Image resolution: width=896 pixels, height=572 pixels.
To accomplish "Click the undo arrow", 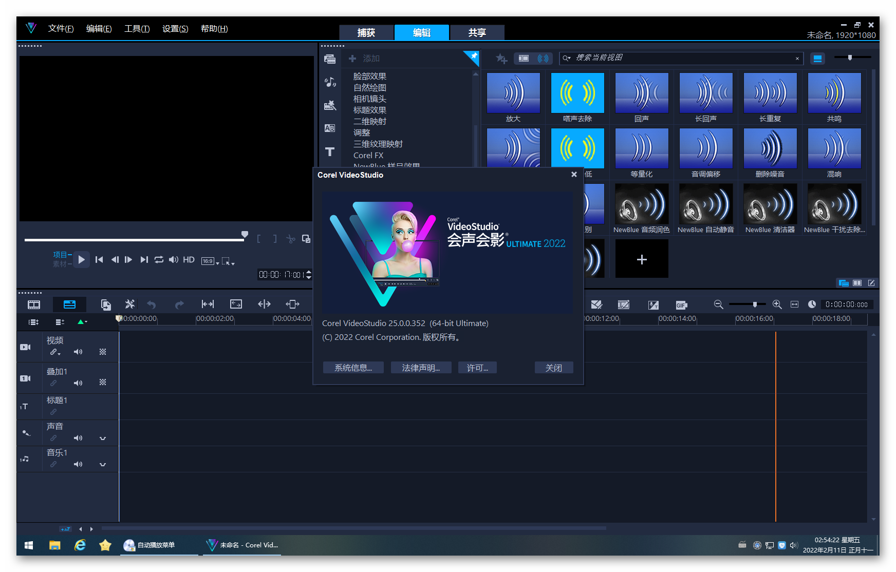I will [152, 304].
